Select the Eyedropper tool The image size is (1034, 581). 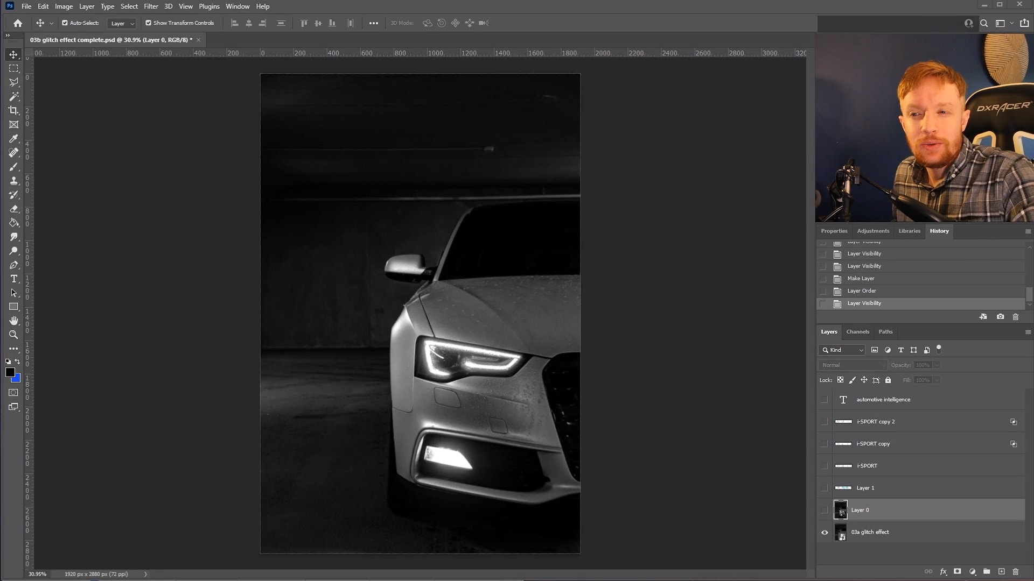tap(13, 139)
